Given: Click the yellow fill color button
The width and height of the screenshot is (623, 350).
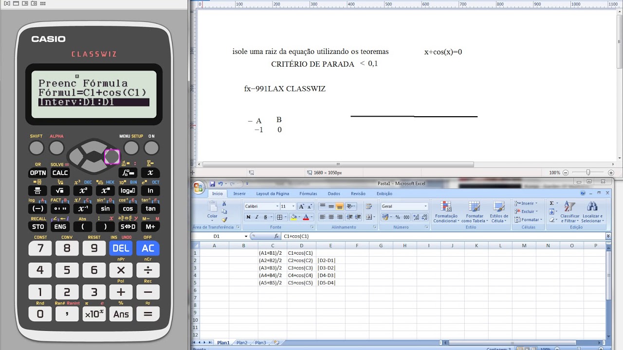Looking at the screenshot, I should point(293,217).
